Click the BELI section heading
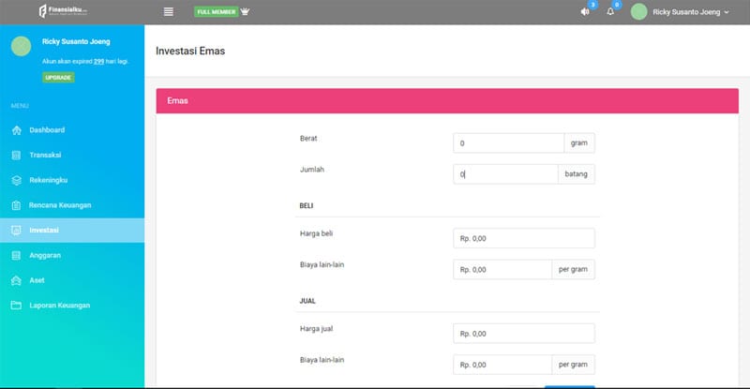 307,205
